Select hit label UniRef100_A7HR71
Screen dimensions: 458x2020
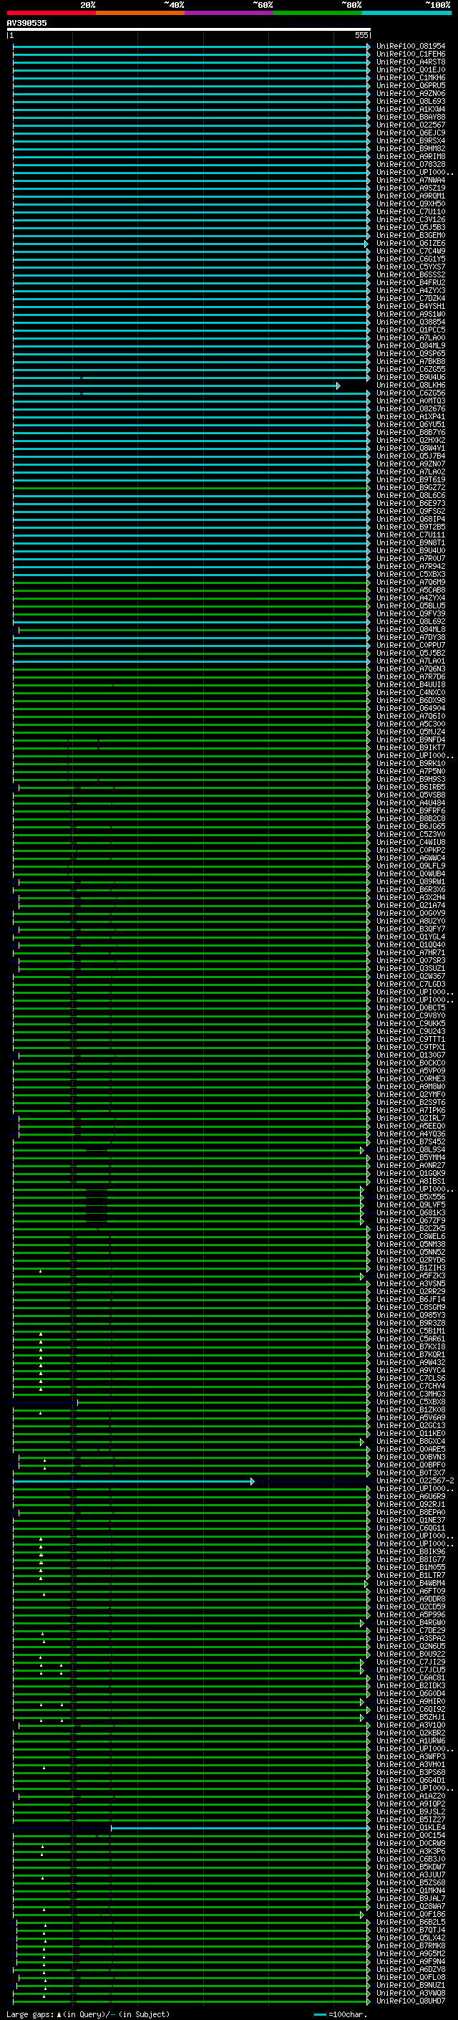(x=411, y=953)
